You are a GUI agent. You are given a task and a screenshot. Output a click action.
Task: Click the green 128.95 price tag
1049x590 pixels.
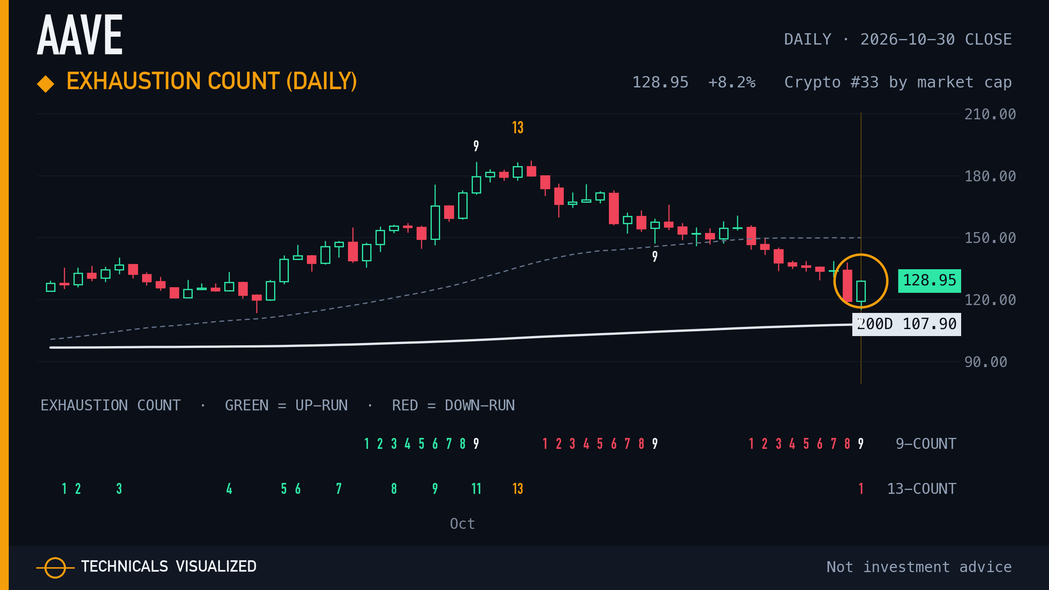tap(929, 281)
